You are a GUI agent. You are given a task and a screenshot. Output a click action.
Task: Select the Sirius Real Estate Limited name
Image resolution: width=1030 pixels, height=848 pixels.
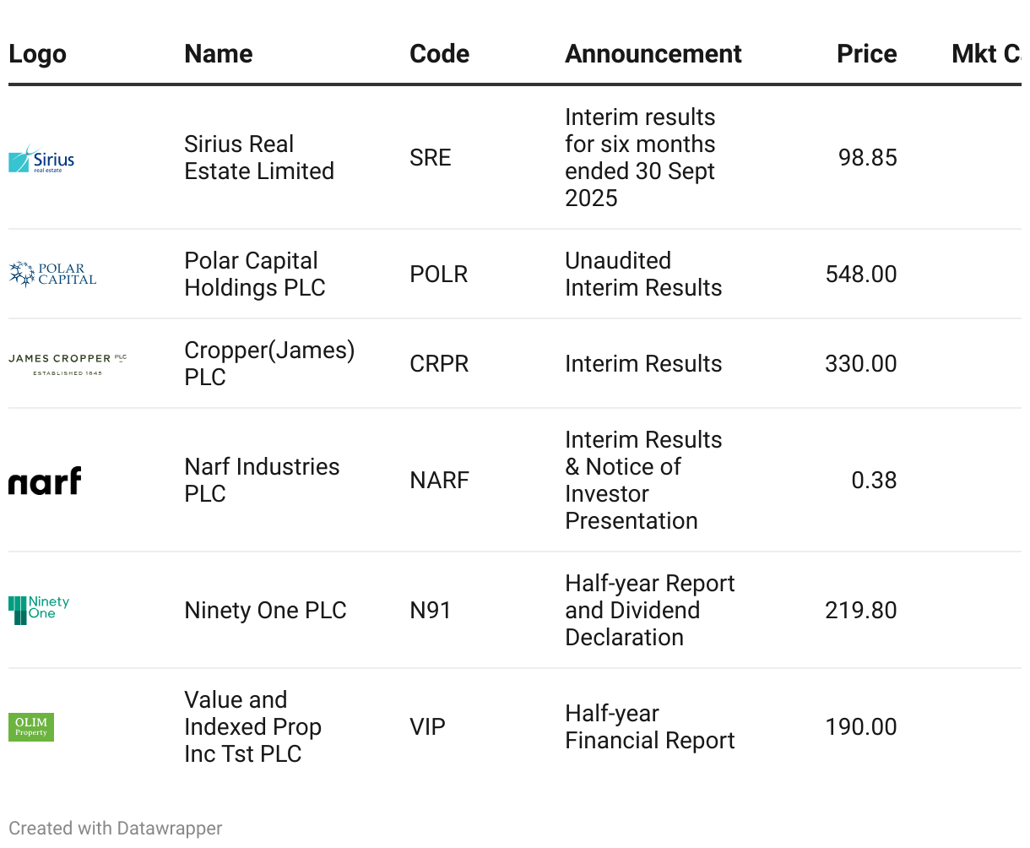point(258,158)
